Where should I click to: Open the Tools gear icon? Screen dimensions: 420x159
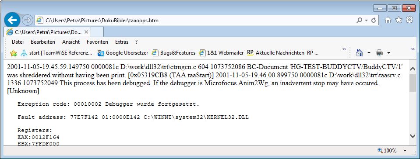(409, 20)
